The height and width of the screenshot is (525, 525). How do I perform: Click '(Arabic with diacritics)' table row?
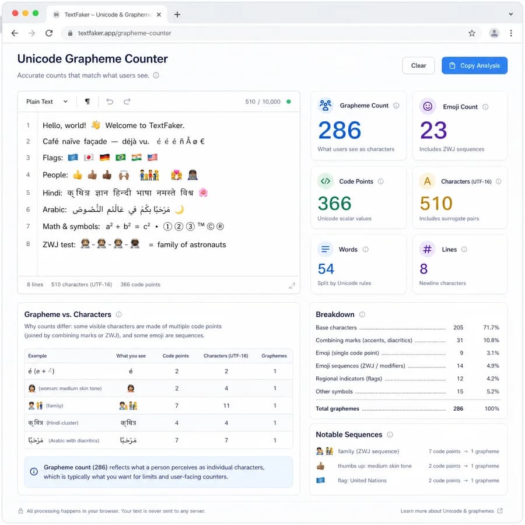pyautogui.click(x=158, y=440)
